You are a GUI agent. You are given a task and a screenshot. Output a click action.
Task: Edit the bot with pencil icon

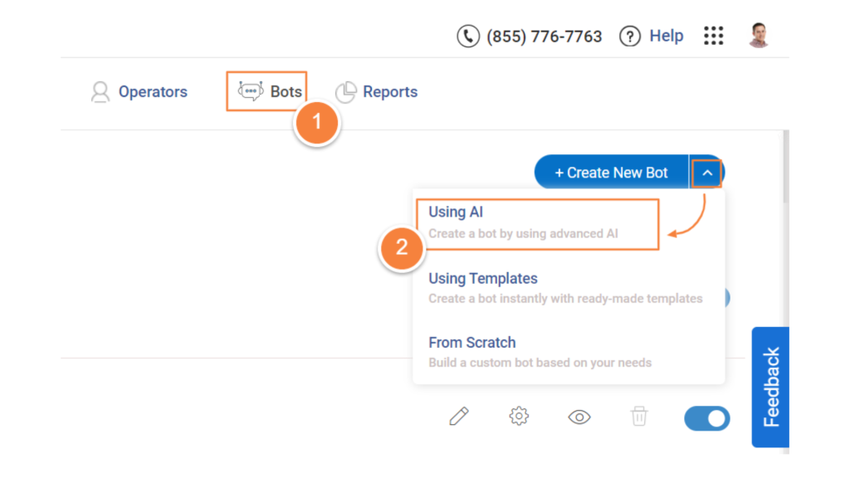tap(459, 417)
